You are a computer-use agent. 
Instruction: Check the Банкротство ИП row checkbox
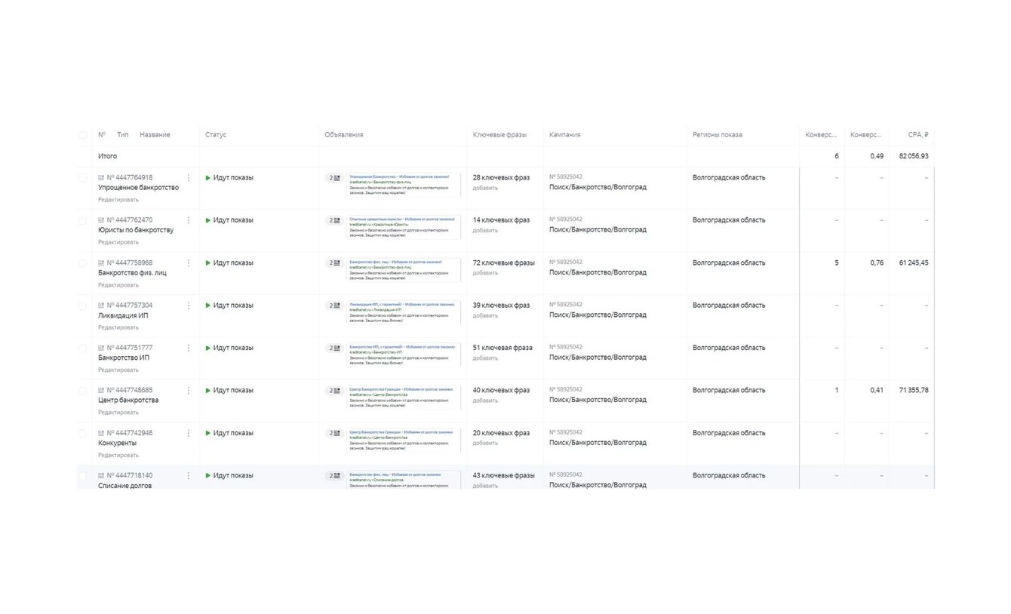(82, 348)
